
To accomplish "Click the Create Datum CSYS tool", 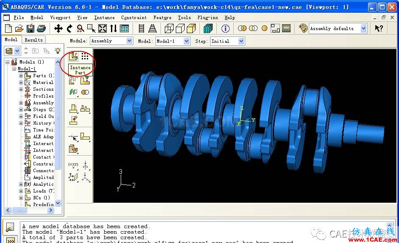I will click(x=86, y=177).
